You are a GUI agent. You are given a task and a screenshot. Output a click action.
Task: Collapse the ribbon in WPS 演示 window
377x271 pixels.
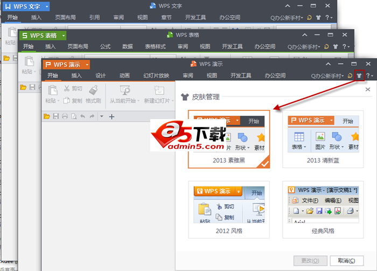pos(328,64)
